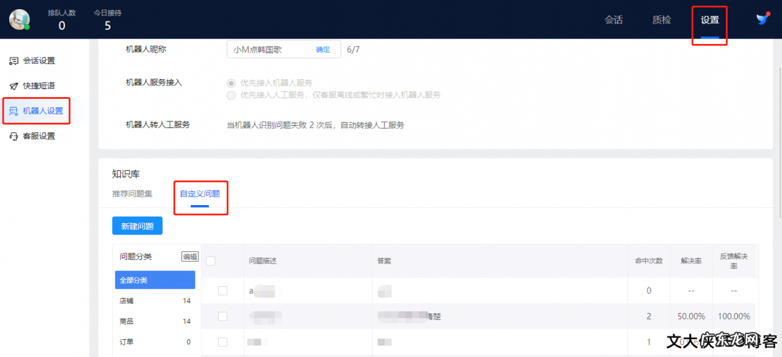
Task: Open 机器人设置 via its sidebar icon
Action: coord(13,110)
